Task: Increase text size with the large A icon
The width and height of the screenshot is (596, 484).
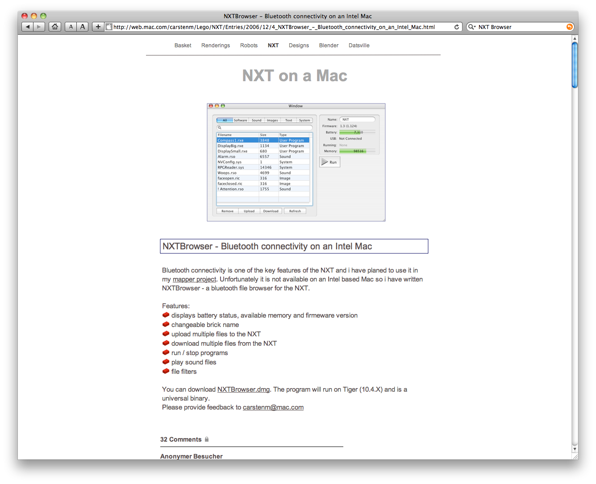Action: click(83, 27)
